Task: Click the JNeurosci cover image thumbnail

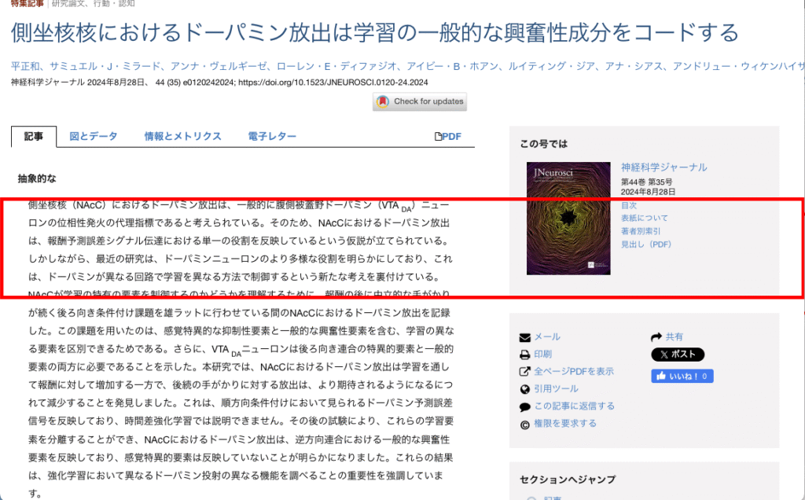Action: [x=568, y=218]
